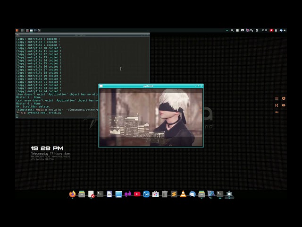Open the mail envelope tray icon
The width and height of the screenshot is (302, 227).
click(x=243, y=30)
